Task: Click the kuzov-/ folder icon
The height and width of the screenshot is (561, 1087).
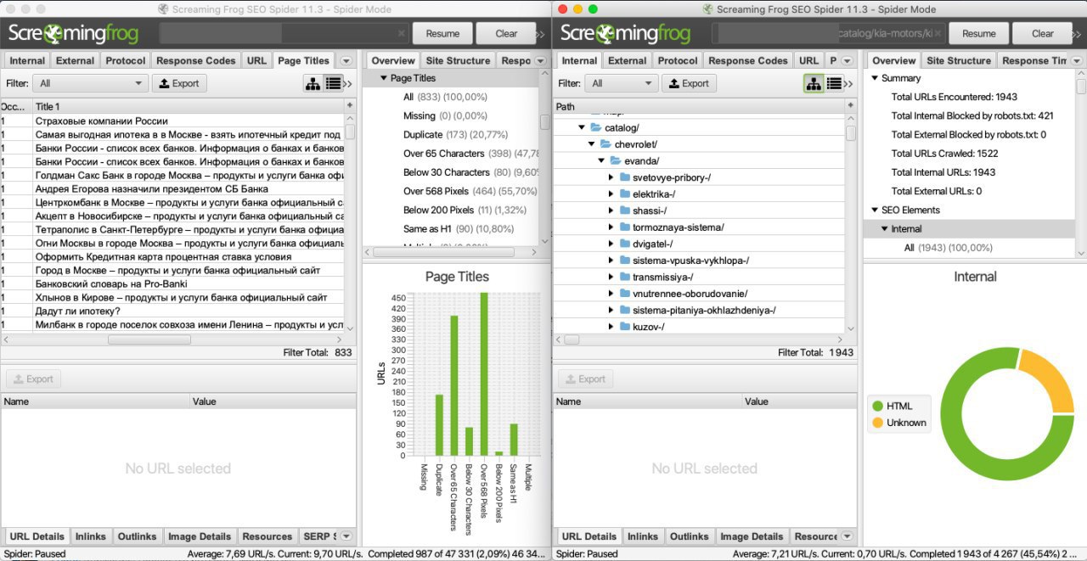Action: (x=625, y=327)
